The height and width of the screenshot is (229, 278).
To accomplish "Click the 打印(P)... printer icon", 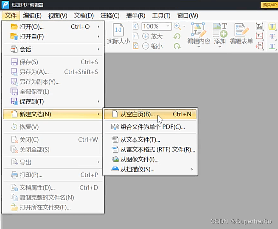I will [14, 175].
